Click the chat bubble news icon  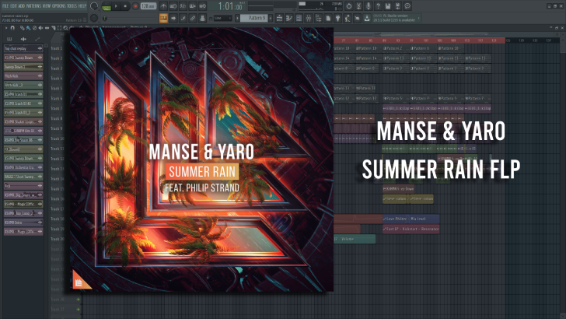click(x=407, y=6)
